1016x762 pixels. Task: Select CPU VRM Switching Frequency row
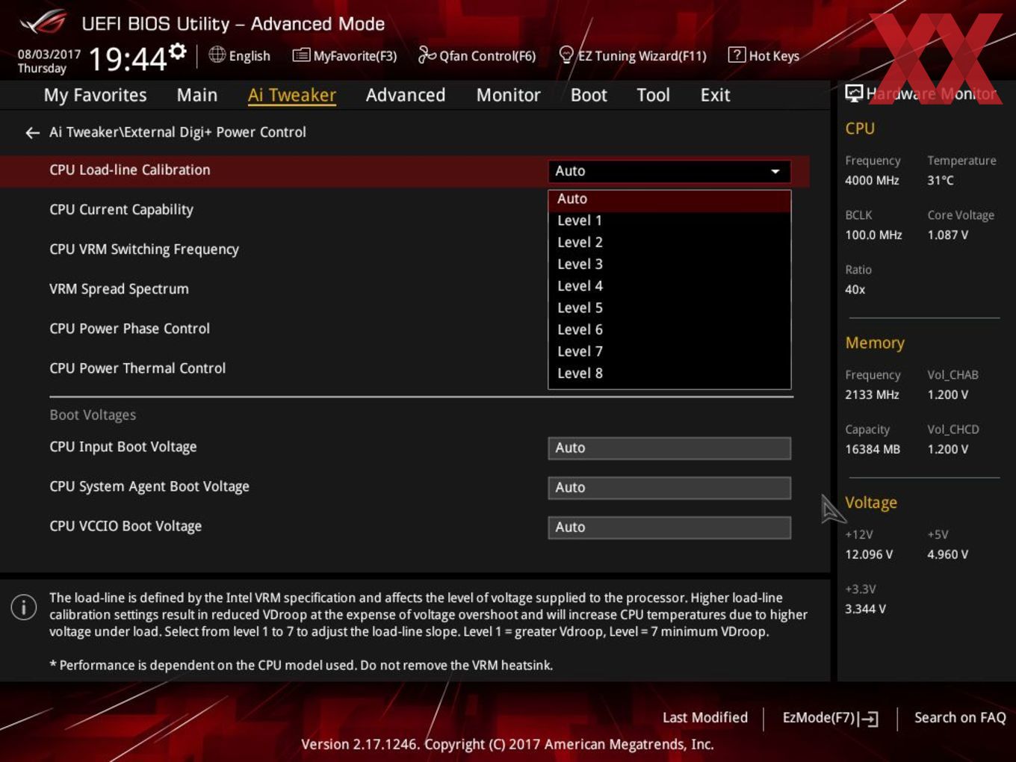click(144, 250)
